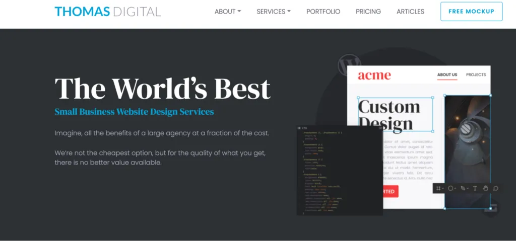Viewport: 516px width, 241px height.
Task: Click the CSS code panel
Action: pyautogui.click(x=340, y=171)
